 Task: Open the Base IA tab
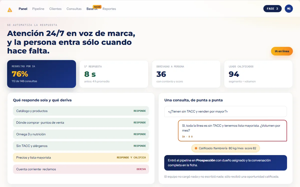[92, 9]
